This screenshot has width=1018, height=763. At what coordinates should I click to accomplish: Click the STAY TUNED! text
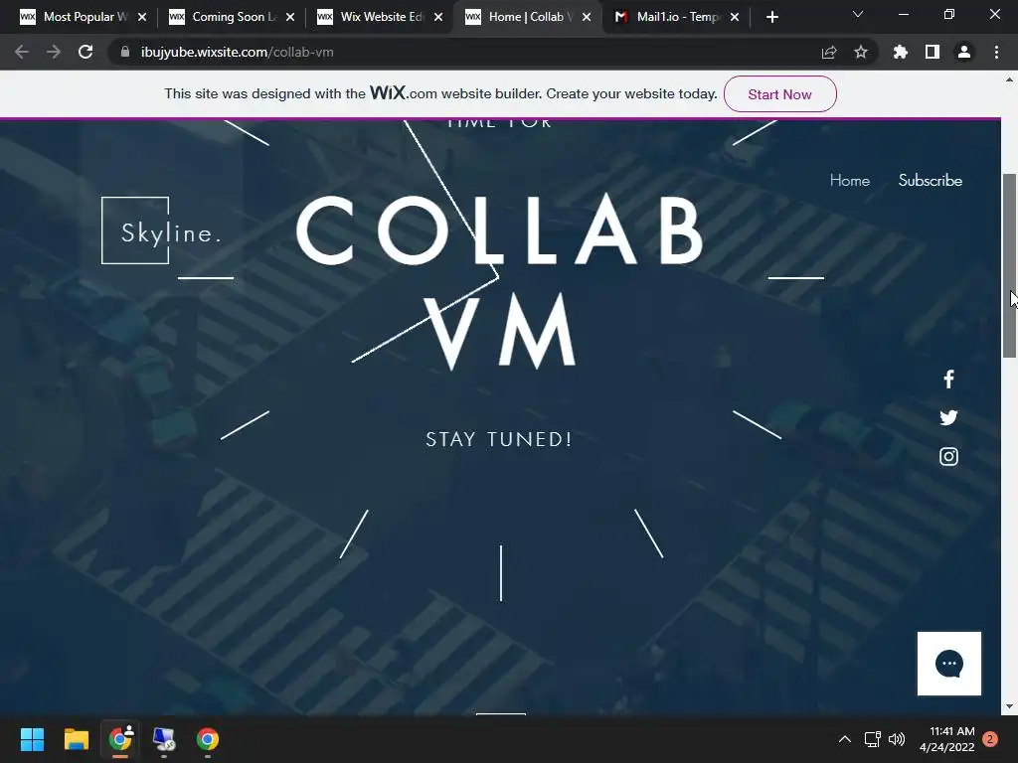(x=499, y=439)
